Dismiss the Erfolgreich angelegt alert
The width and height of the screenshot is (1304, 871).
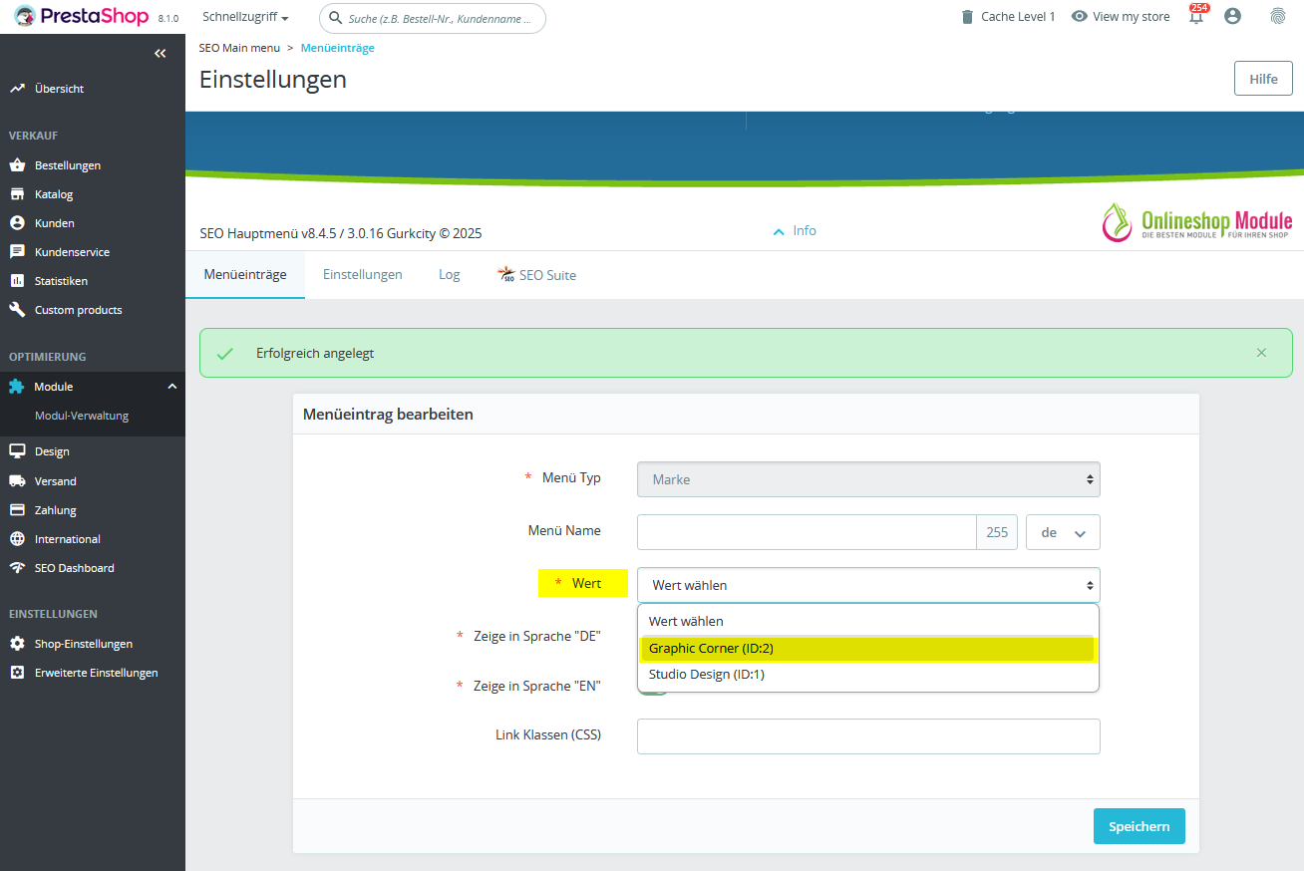tap(1261, 353)
